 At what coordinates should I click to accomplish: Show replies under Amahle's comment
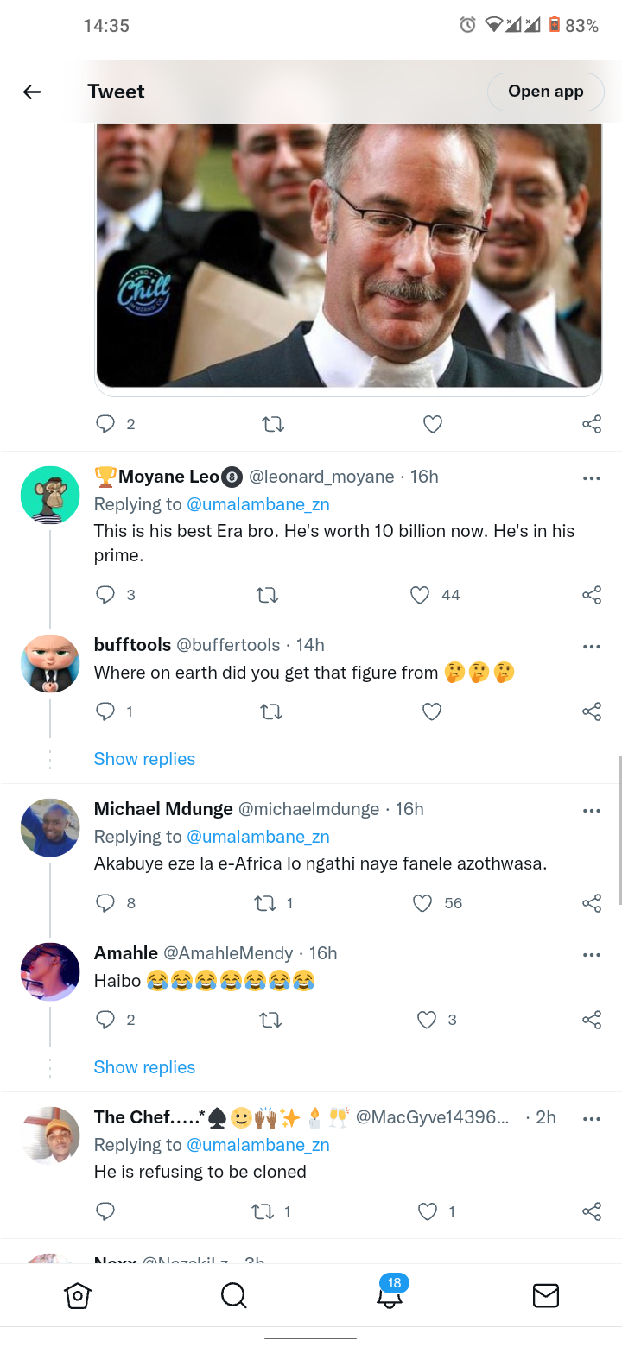pyautogui.click(x=144, y=1067)
